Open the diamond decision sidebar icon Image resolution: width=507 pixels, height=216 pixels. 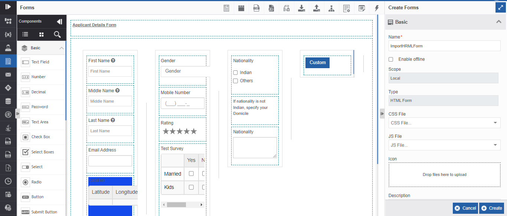pyautogui.click(x=8, y=88)
